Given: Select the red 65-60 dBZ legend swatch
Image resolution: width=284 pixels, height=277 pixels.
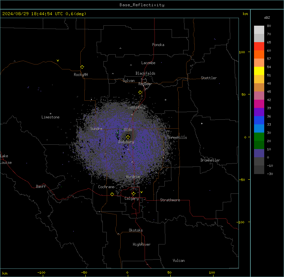Looking at the screenshot, I should pos(259,46).
